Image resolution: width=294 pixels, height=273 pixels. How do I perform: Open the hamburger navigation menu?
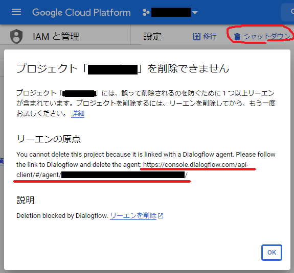coord(16,12)
